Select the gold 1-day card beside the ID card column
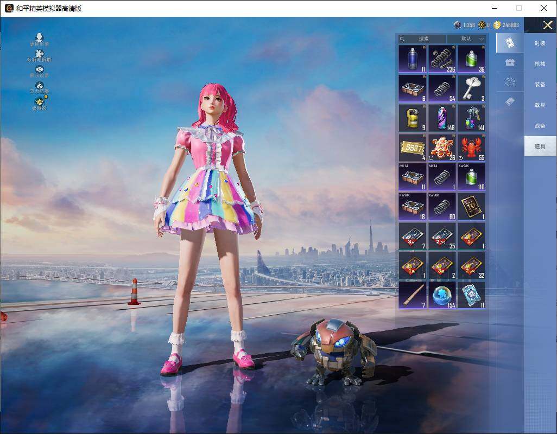 [x=471, y=236]
